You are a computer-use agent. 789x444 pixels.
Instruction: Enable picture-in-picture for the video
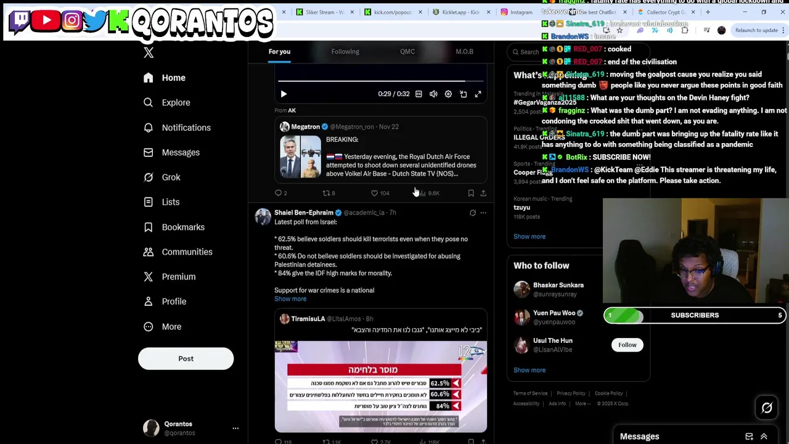click(x=463, y=94)
